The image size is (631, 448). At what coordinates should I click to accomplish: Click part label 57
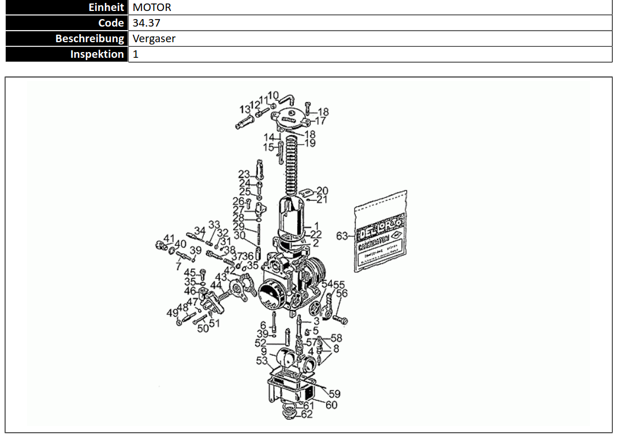tap(312, 342)
